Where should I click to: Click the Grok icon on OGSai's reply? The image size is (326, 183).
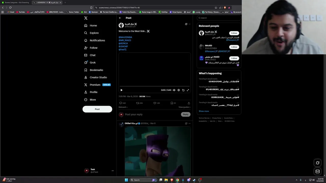(x=186, y=124)
